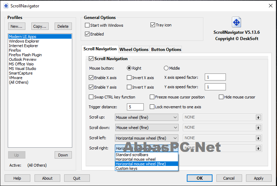
Task: Open the About dialog
Action: tap(47, 178)
